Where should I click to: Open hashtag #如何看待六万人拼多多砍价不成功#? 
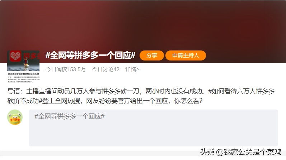(141, 96)
